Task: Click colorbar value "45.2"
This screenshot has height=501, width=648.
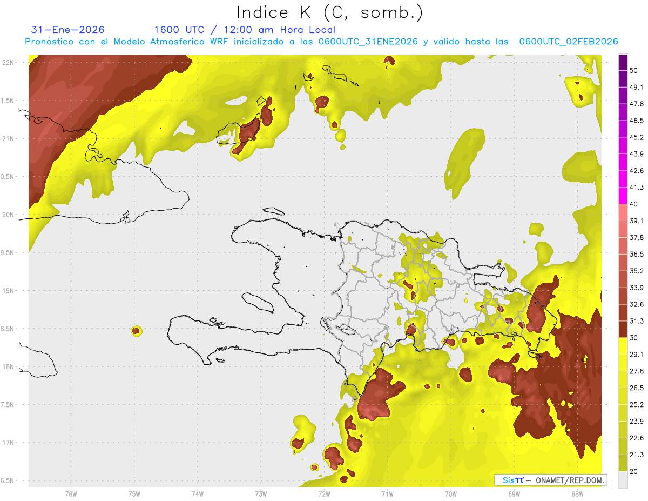Action: [637, 137]
